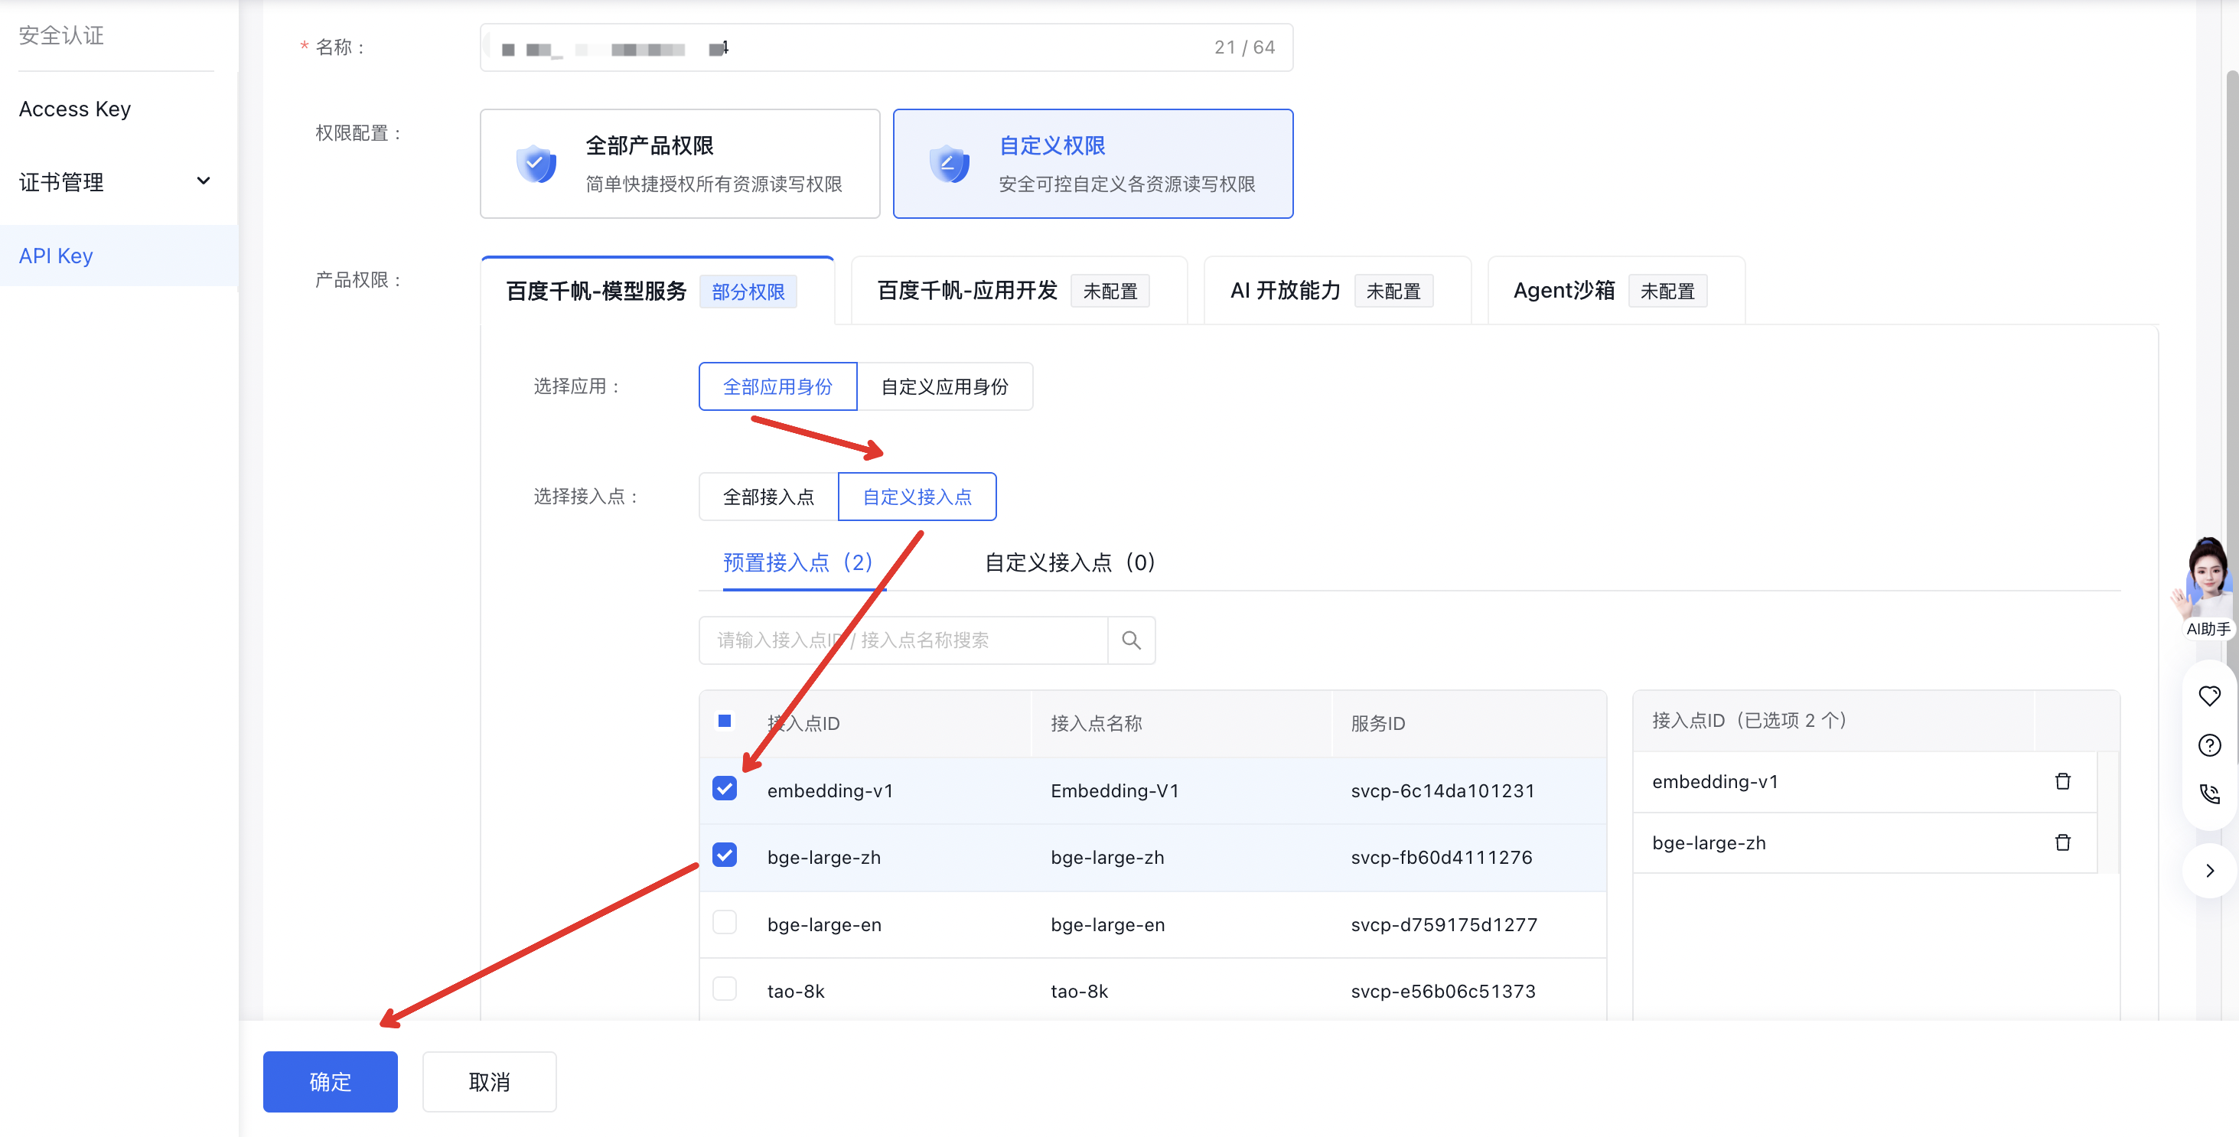Click the 确定 confirm button

331,1081
